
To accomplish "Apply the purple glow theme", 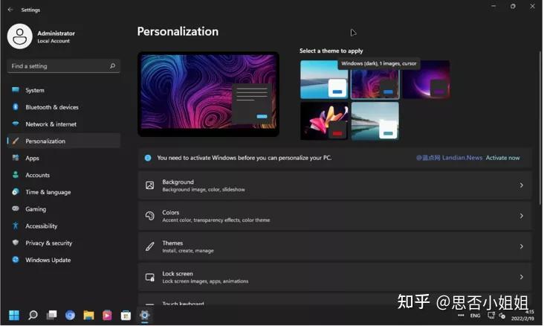I will click(x=426, y=80).
